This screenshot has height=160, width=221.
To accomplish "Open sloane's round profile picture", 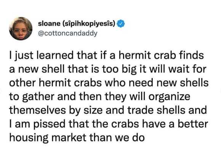I will [x=21, y=29].
